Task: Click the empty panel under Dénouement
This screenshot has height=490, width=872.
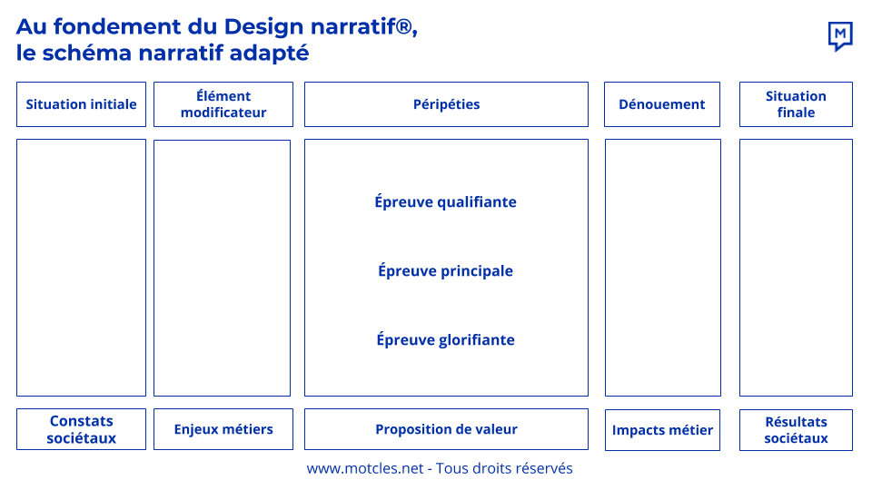Action: tap(663, 268)
